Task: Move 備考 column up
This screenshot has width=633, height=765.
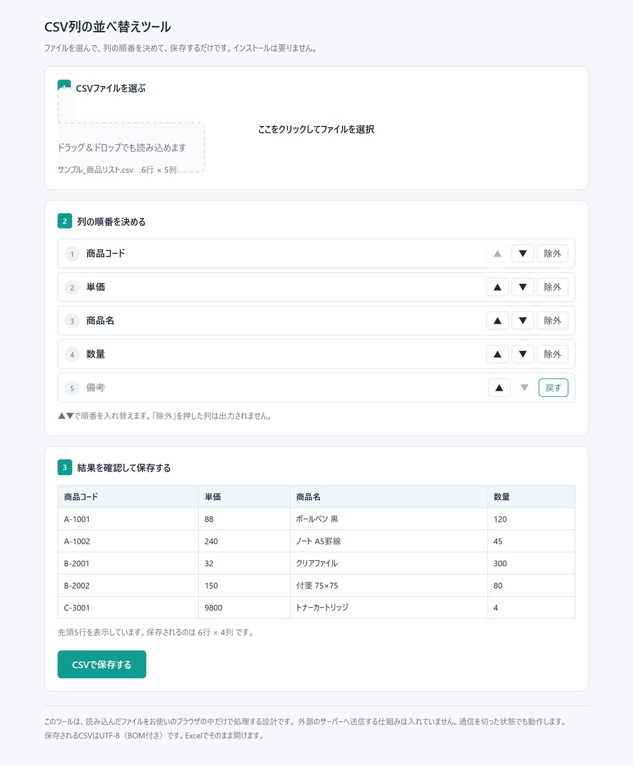Action: 499,387
